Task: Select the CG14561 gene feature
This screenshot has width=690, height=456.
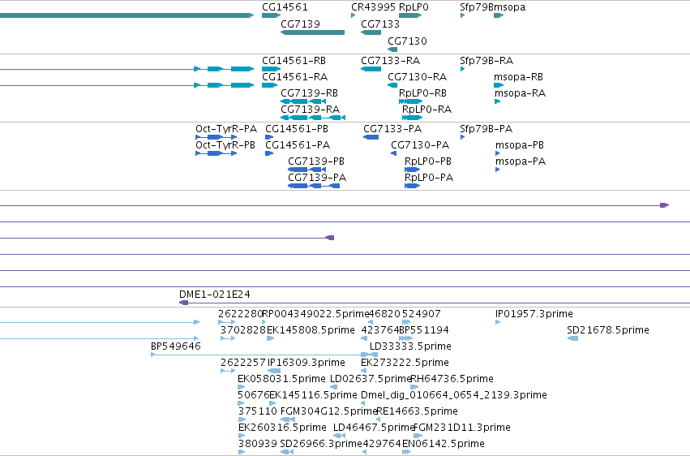Action: pyautogui.click(x=271, y=15)
